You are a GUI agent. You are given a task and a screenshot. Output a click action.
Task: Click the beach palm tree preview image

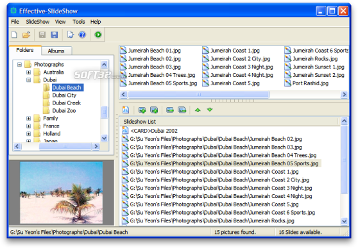[61, 193]
